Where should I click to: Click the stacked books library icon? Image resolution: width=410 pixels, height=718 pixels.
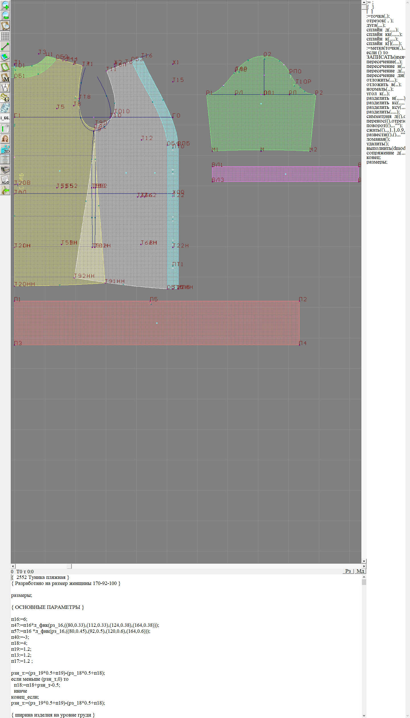coord(5,170)
